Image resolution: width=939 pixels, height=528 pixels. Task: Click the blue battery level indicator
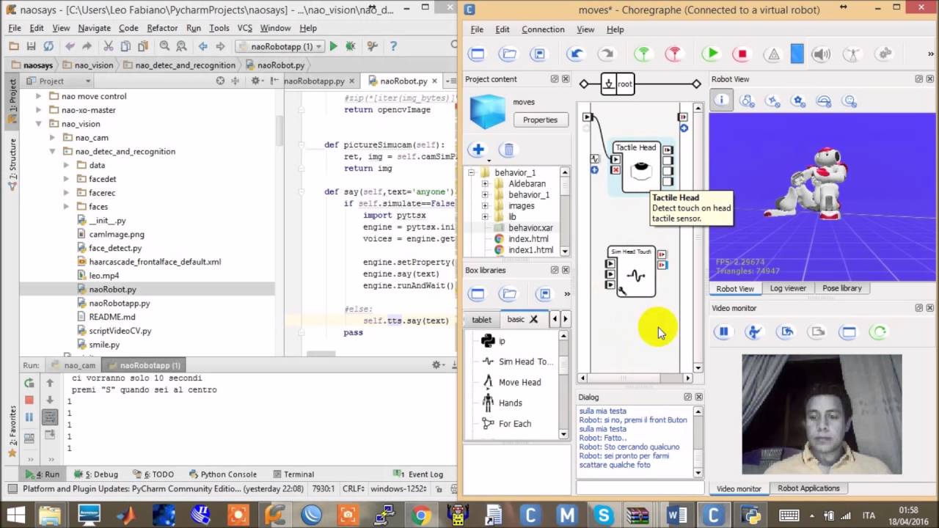[x=797, y=54]
